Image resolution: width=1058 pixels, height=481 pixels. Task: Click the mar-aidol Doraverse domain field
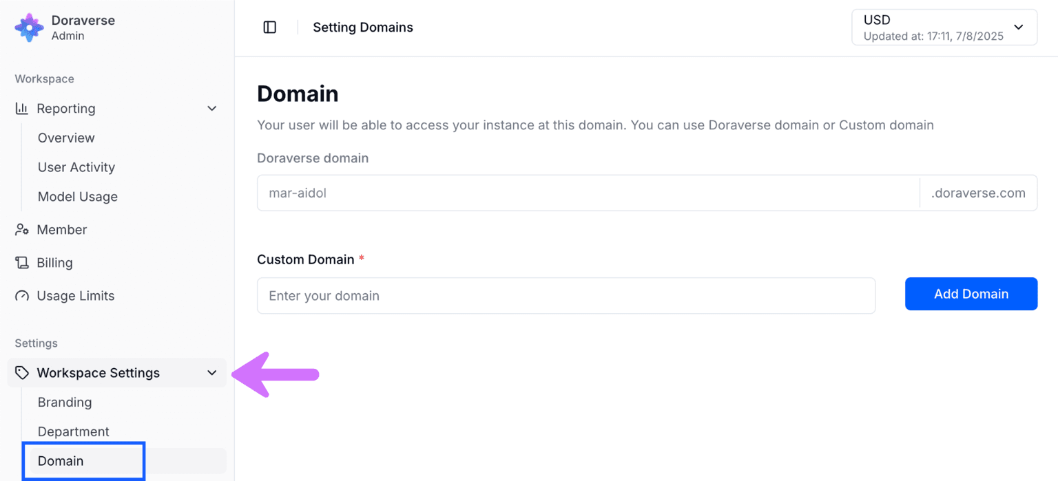click(x=588, y=193)
